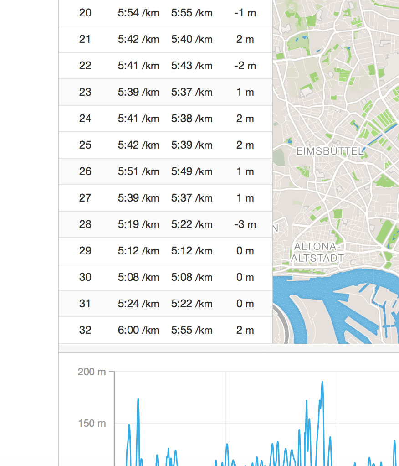Click split 31 row
The width and height of the screenshot is (399, 466).
[x=165, y=304]
